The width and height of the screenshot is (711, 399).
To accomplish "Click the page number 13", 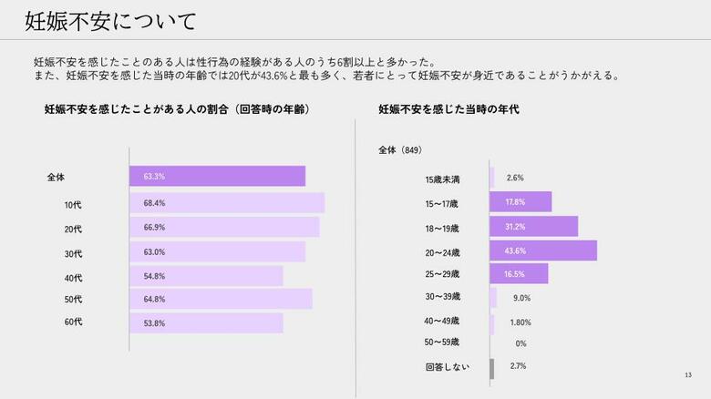I will pos(688,375).
